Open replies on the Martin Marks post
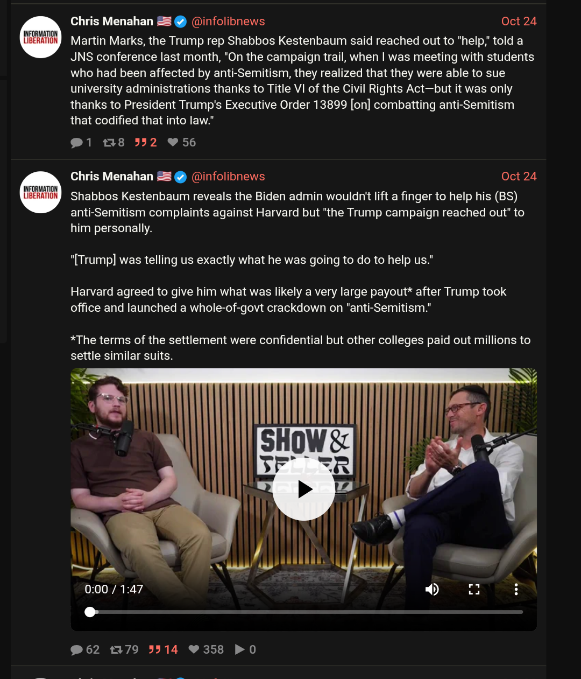581x679 pixels. click(x=76, y=143)
